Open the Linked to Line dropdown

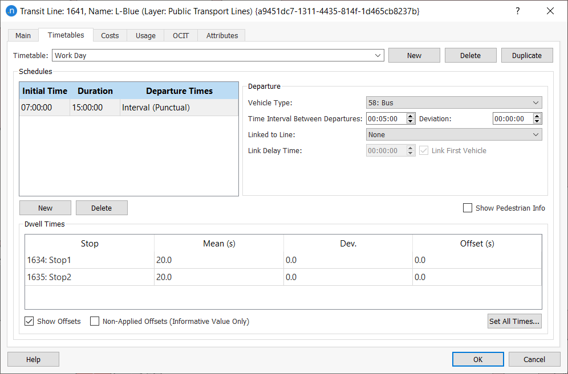coord(453,135)
